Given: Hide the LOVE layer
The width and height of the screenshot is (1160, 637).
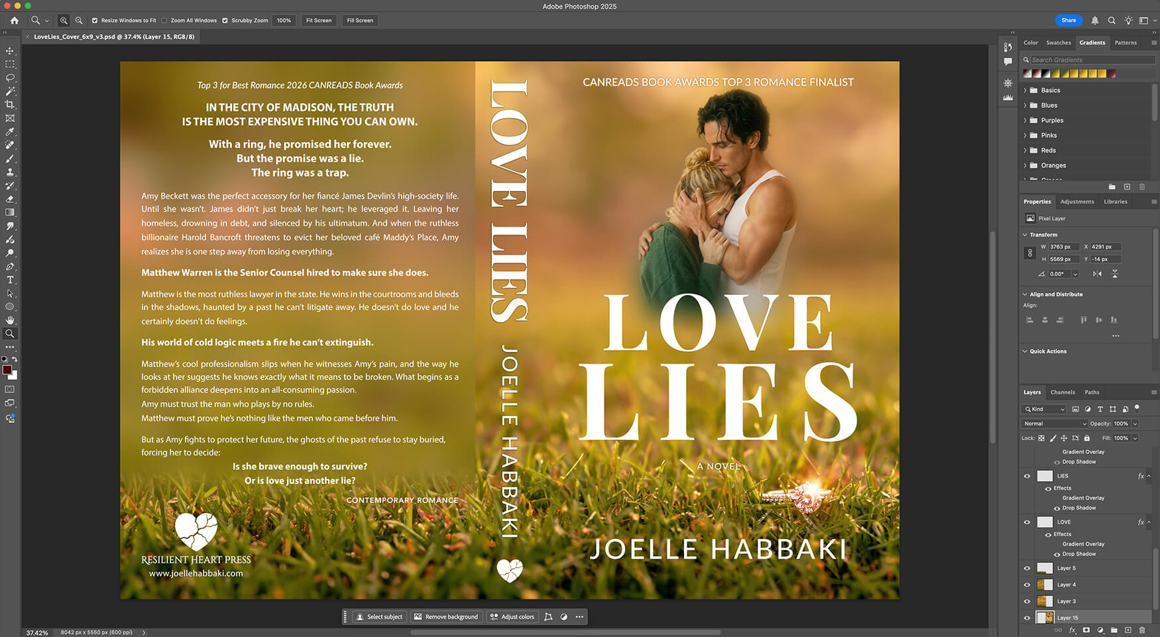Looking at the screenshot, I should [x=1027, y=522].
